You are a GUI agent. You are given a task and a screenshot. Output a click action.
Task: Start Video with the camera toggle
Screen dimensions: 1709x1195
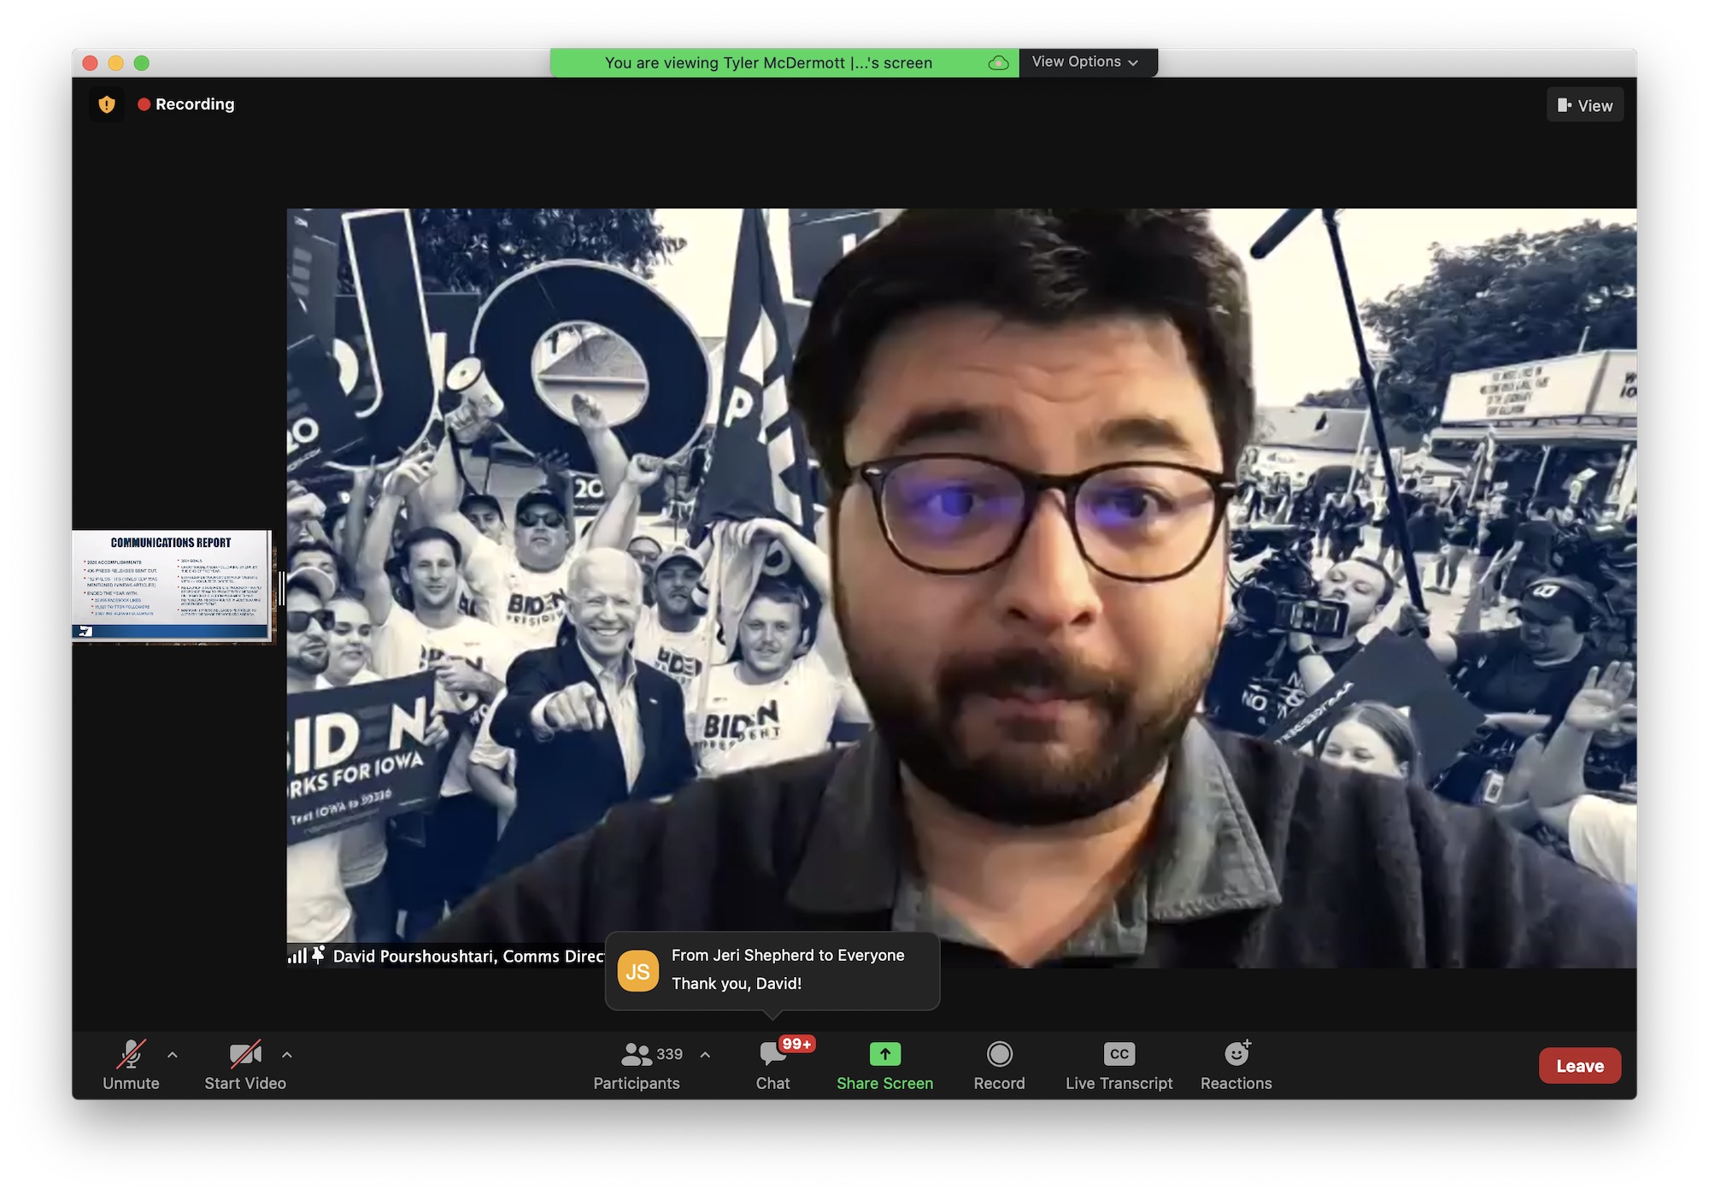[245, 1065]
